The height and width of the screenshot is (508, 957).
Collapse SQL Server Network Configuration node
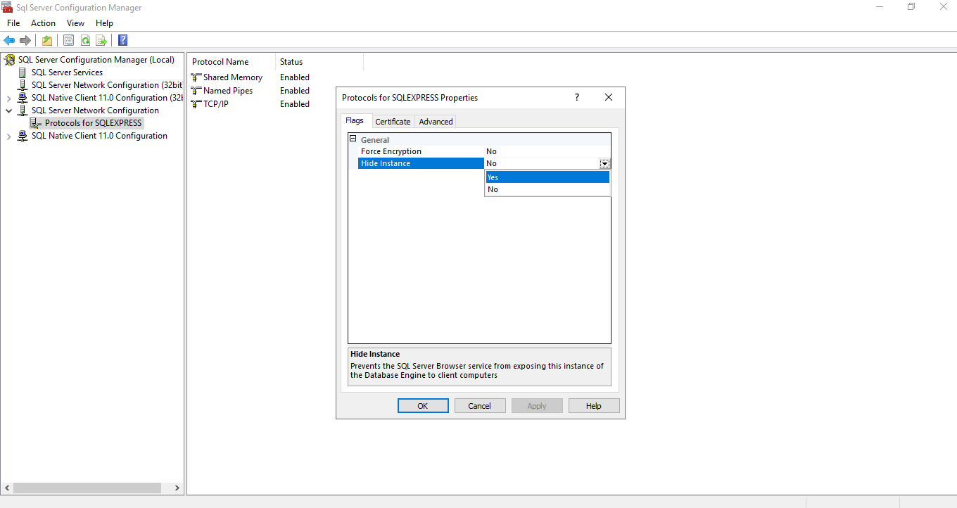[8, 110]
